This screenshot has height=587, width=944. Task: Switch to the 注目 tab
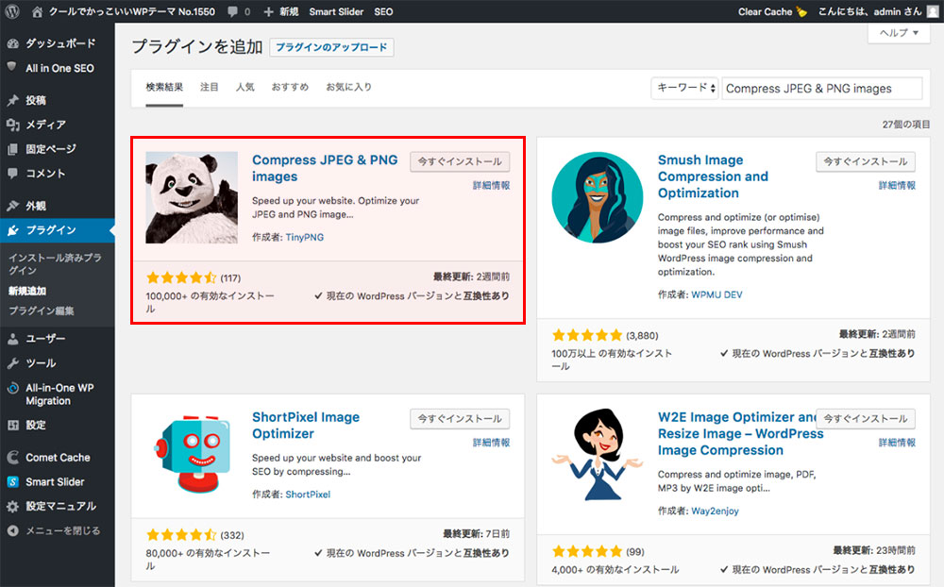209,88
